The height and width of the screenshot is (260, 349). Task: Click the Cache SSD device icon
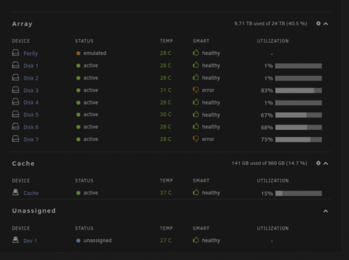point(15,192)
